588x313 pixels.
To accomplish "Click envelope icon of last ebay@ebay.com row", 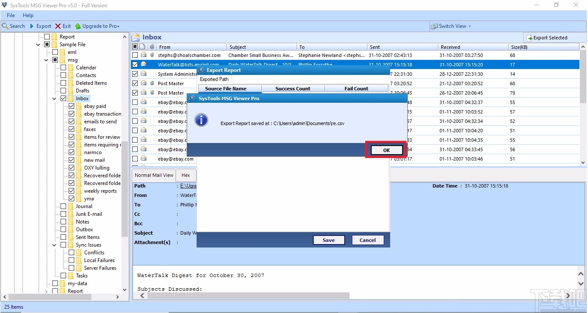I will click(x=144, y=159).
